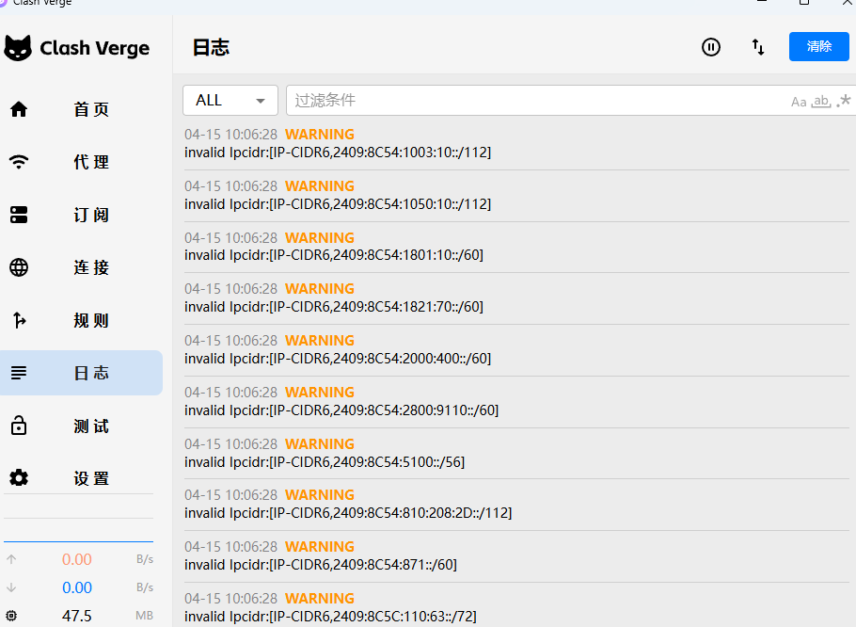Reverse log order with the sort arrows icon
Screen dimensions: 856x627
758,47
